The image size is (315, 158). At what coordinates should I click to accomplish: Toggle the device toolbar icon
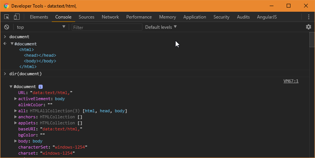coord(17,17)
